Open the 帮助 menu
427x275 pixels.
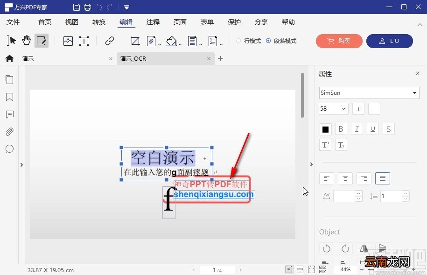[288, 22]
